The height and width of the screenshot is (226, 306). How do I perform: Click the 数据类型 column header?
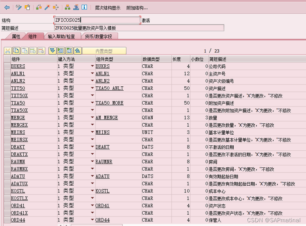point(157,59)
